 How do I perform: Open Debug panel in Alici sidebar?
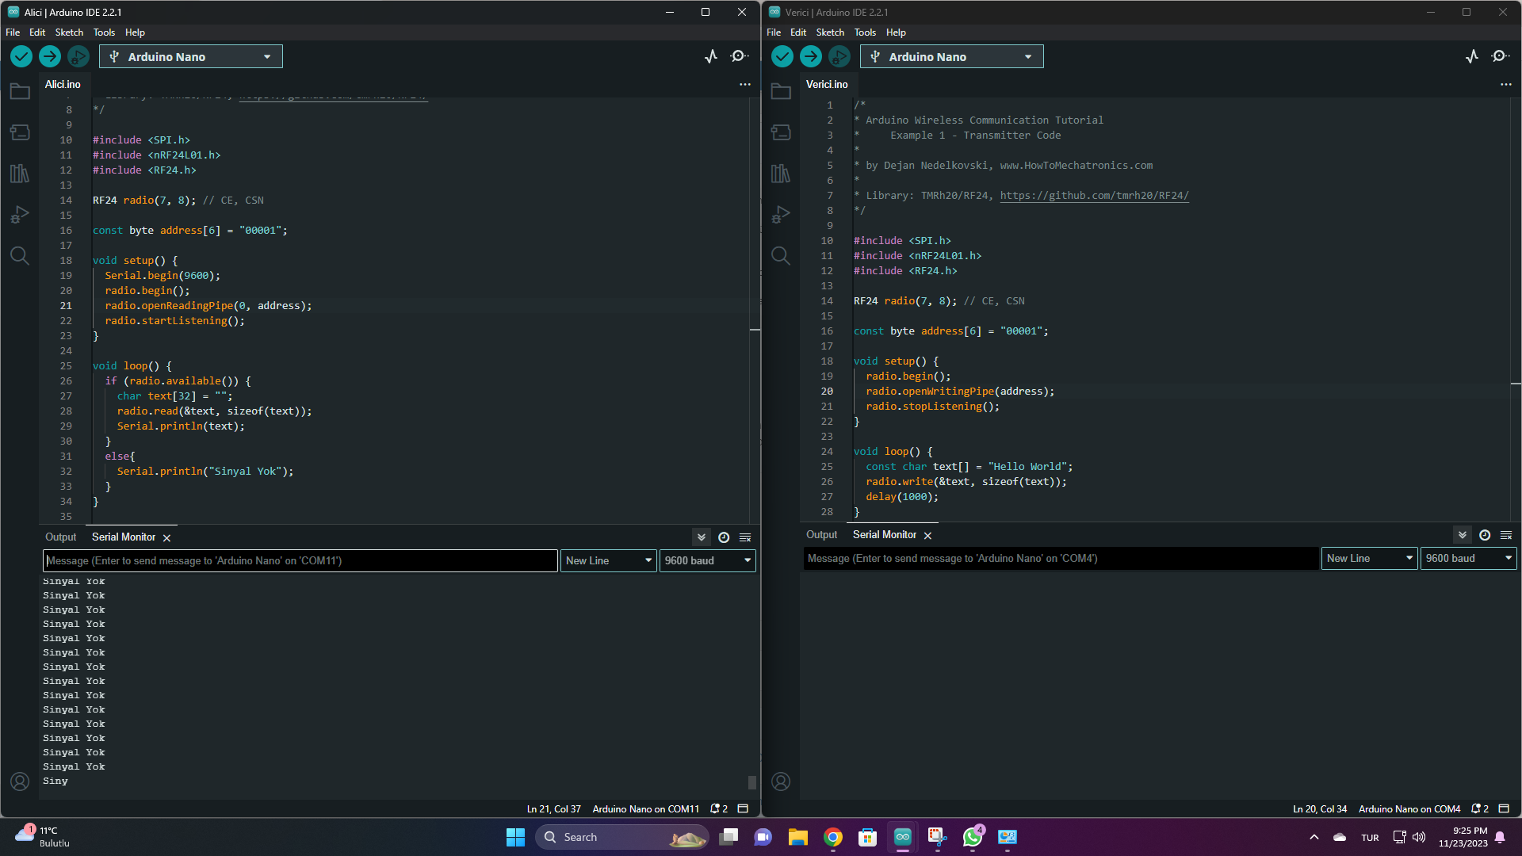(x=20, y=214)
